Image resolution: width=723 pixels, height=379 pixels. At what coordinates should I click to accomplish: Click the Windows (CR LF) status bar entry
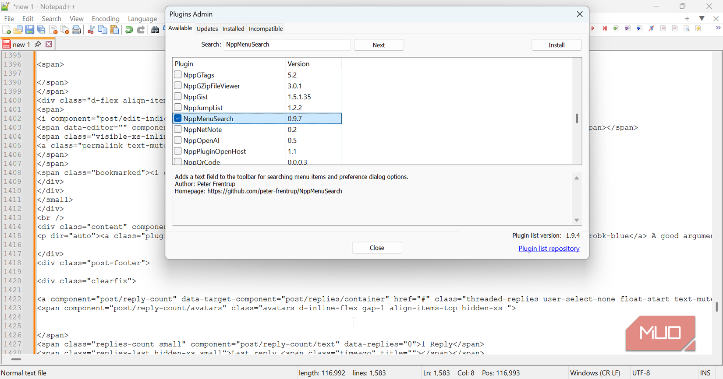point(595,373)
